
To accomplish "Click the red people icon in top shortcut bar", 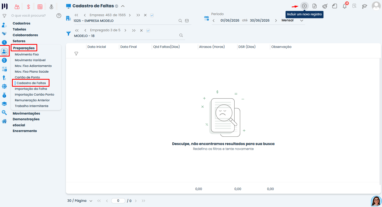I will click(x=17, y=7).
